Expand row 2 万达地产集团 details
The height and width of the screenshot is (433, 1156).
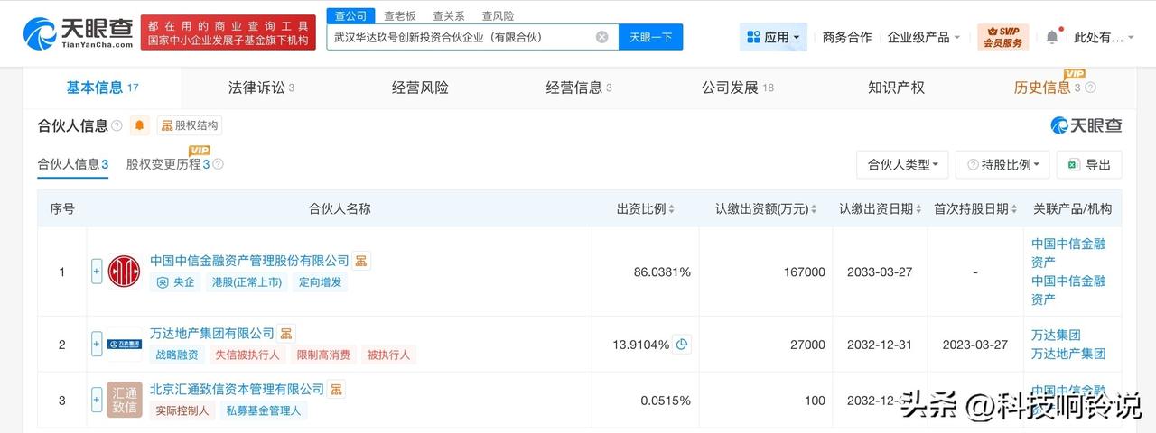point(97,344)
